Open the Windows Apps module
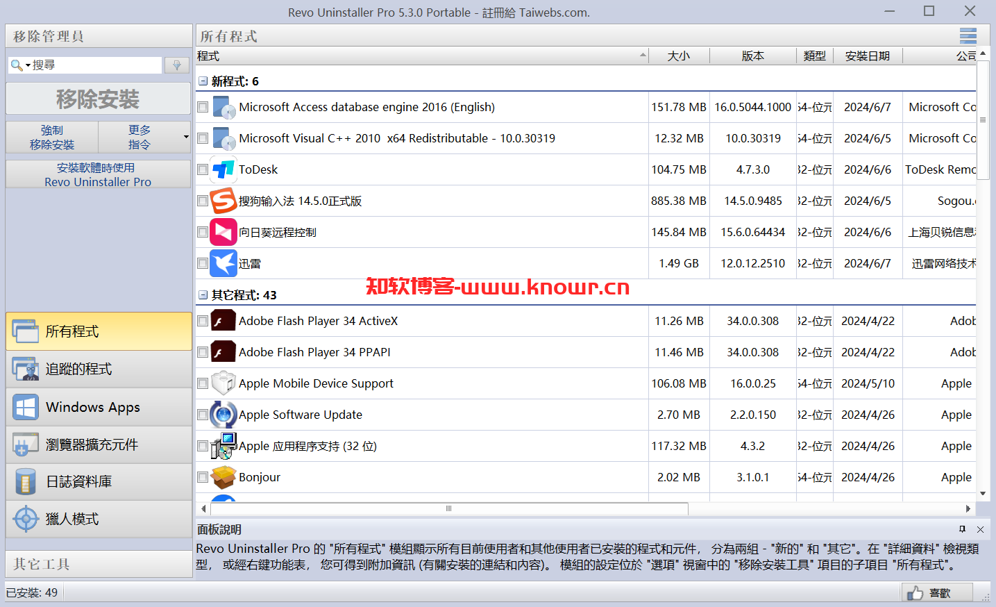The image size is (996, 607). pos(99,407)
